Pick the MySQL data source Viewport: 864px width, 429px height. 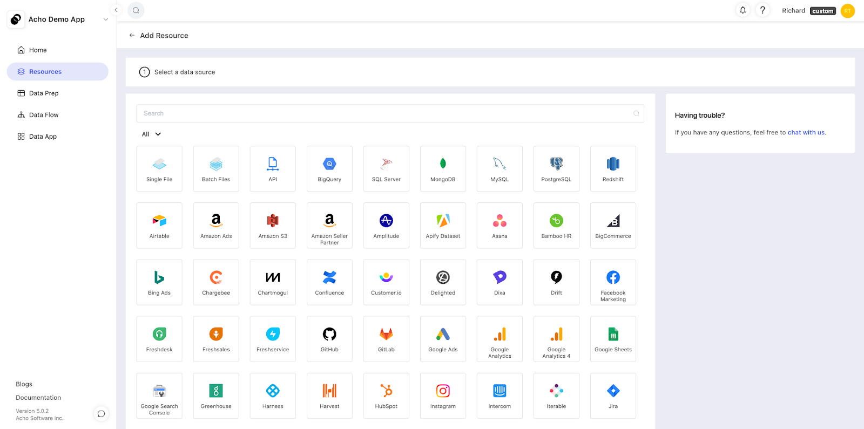click(x=500, y=169)
